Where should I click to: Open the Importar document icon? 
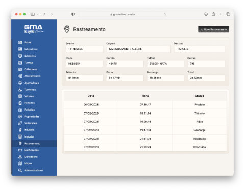(x=20, y=136)
